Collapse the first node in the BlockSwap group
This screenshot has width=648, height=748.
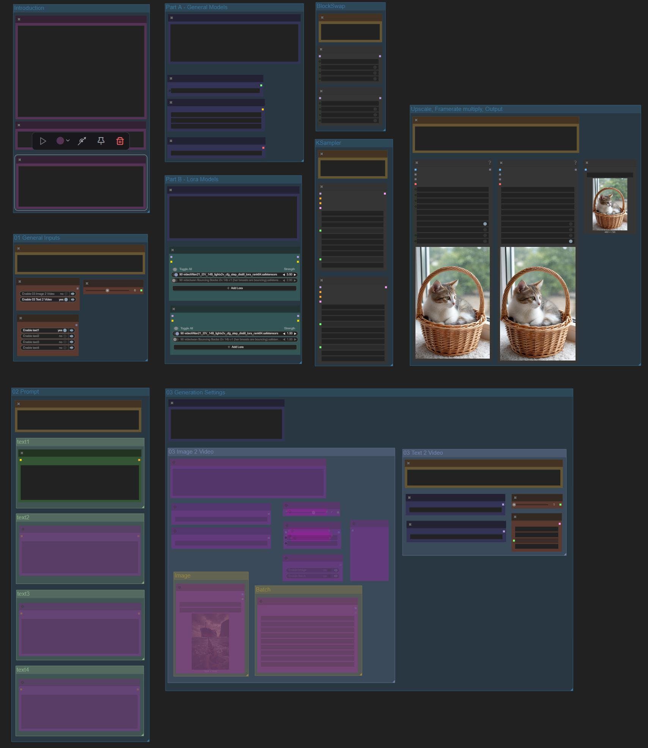coord(322,17)
